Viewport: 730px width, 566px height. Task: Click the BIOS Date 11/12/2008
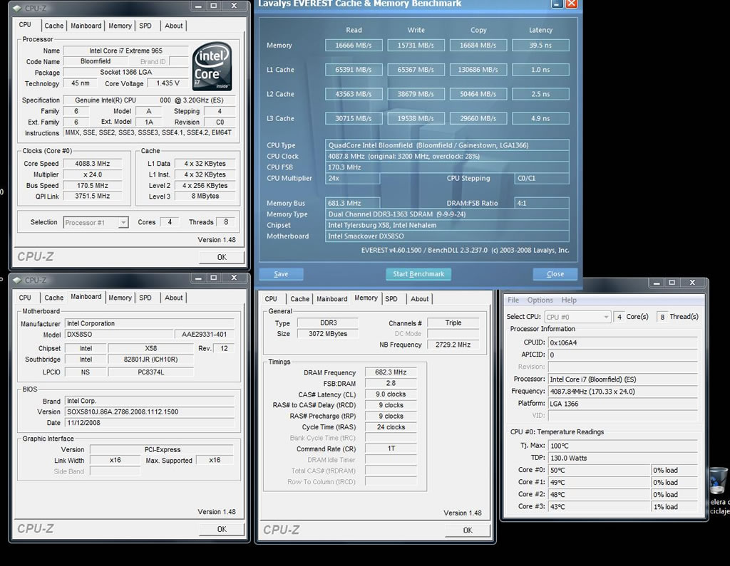tap(149, 423)
